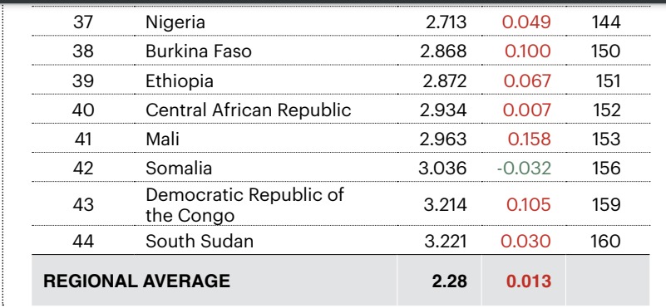This screenshot has width=666, height=308.
Task: Click the Burkina Faso row label
Action: point(199,51)
